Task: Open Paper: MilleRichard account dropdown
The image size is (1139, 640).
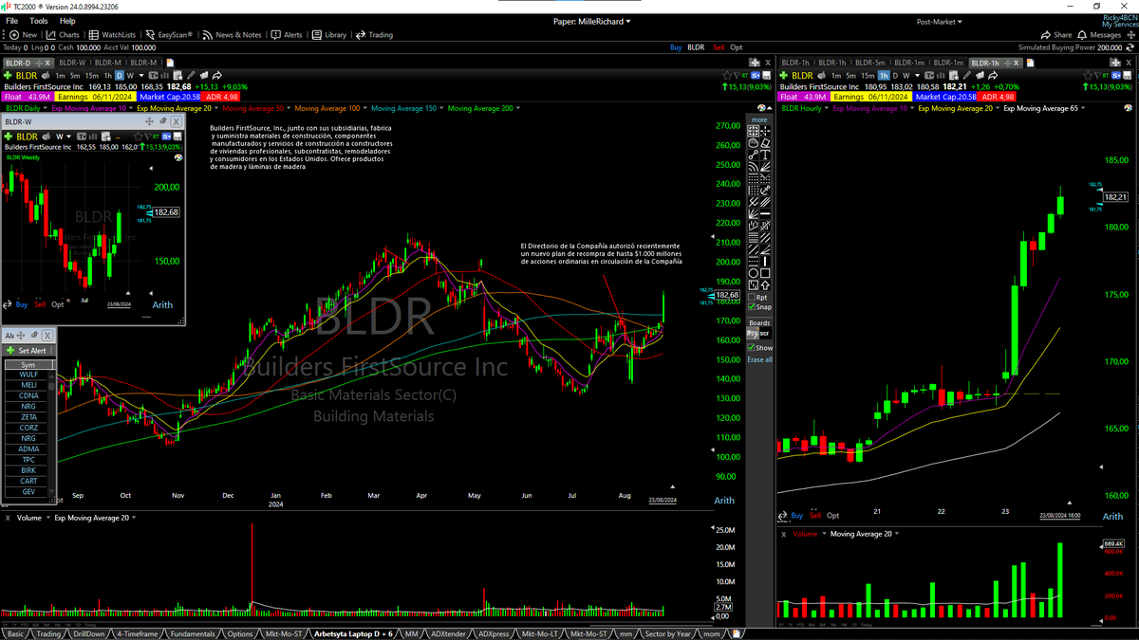Action: pyautogui.click(x=591, y=21)
